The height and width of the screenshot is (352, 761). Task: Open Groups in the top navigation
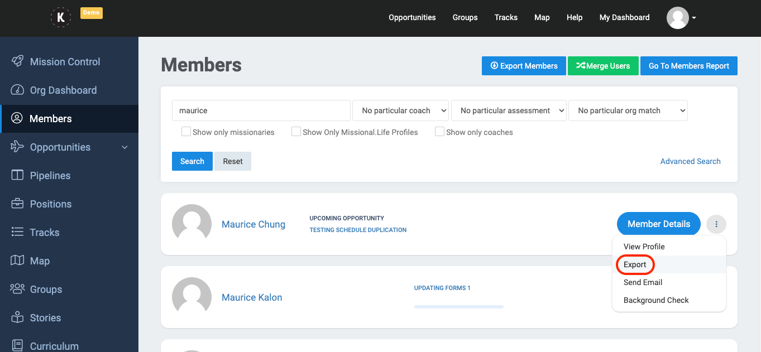point(465,17)
